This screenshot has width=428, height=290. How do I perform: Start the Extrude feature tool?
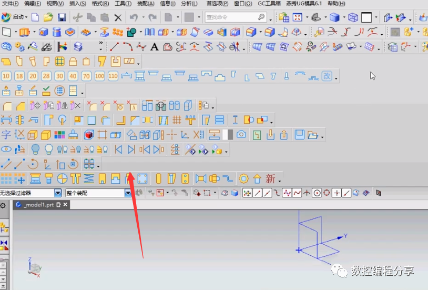24,32
